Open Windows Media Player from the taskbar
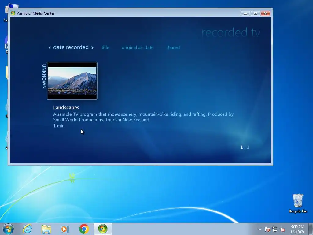 pos(65,229)
